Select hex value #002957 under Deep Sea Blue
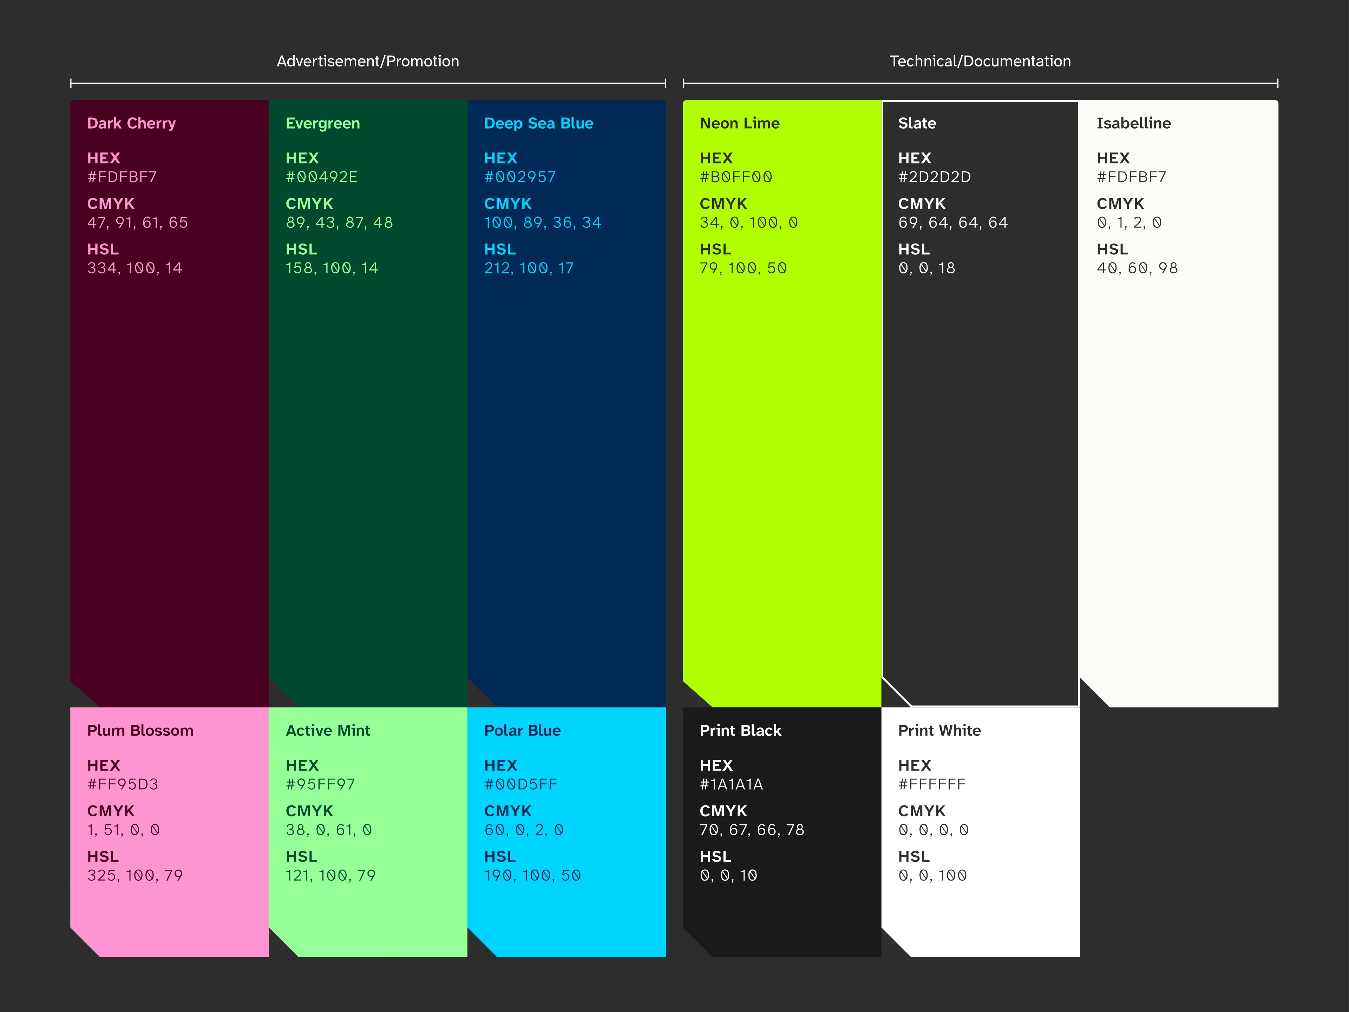Viewport: 1349px width, 1012px height. [x=519, y=177]
